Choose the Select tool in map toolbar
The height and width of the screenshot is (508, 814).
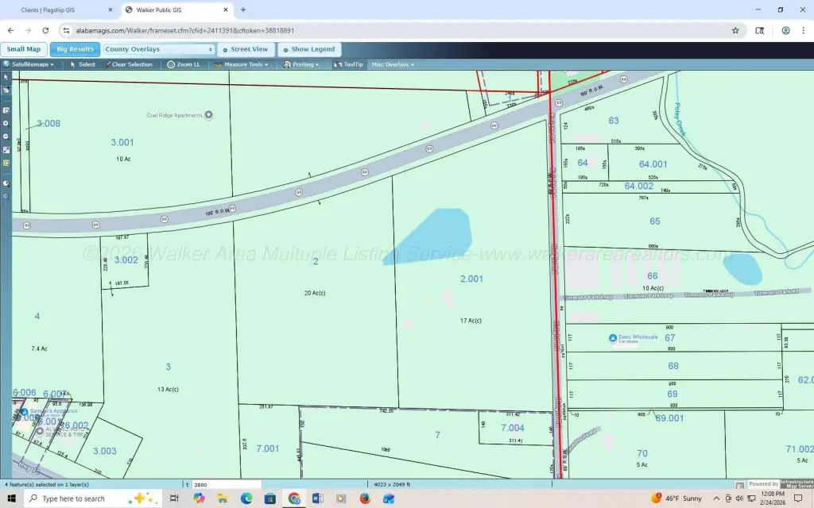click(83, 64)
